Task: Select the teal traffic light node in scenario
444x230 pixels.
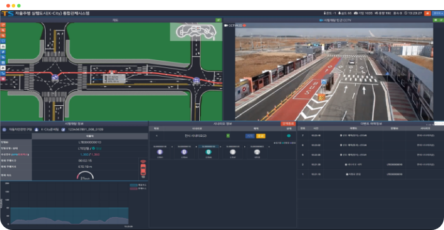Action: [x=209, y=152]
